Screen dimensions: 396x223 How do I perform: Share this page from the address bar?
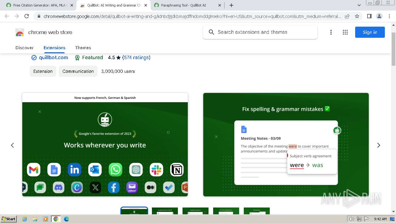[x=347, y=16]
